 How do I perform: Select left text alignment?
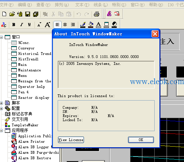[57, 25]
